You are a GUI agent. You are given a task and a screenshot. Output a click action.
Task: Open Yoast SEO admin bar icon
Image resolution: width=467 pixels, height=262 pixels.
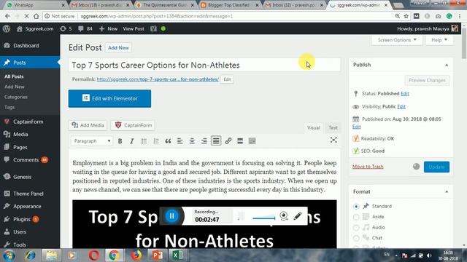click(153, 29)
